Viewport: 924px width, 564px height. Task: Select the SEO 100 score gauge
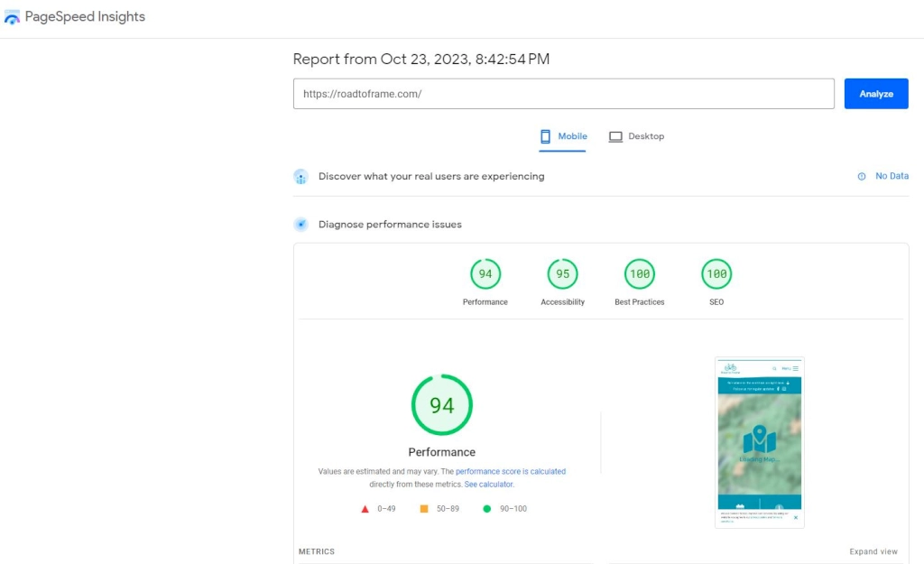(x=716, y=274)
